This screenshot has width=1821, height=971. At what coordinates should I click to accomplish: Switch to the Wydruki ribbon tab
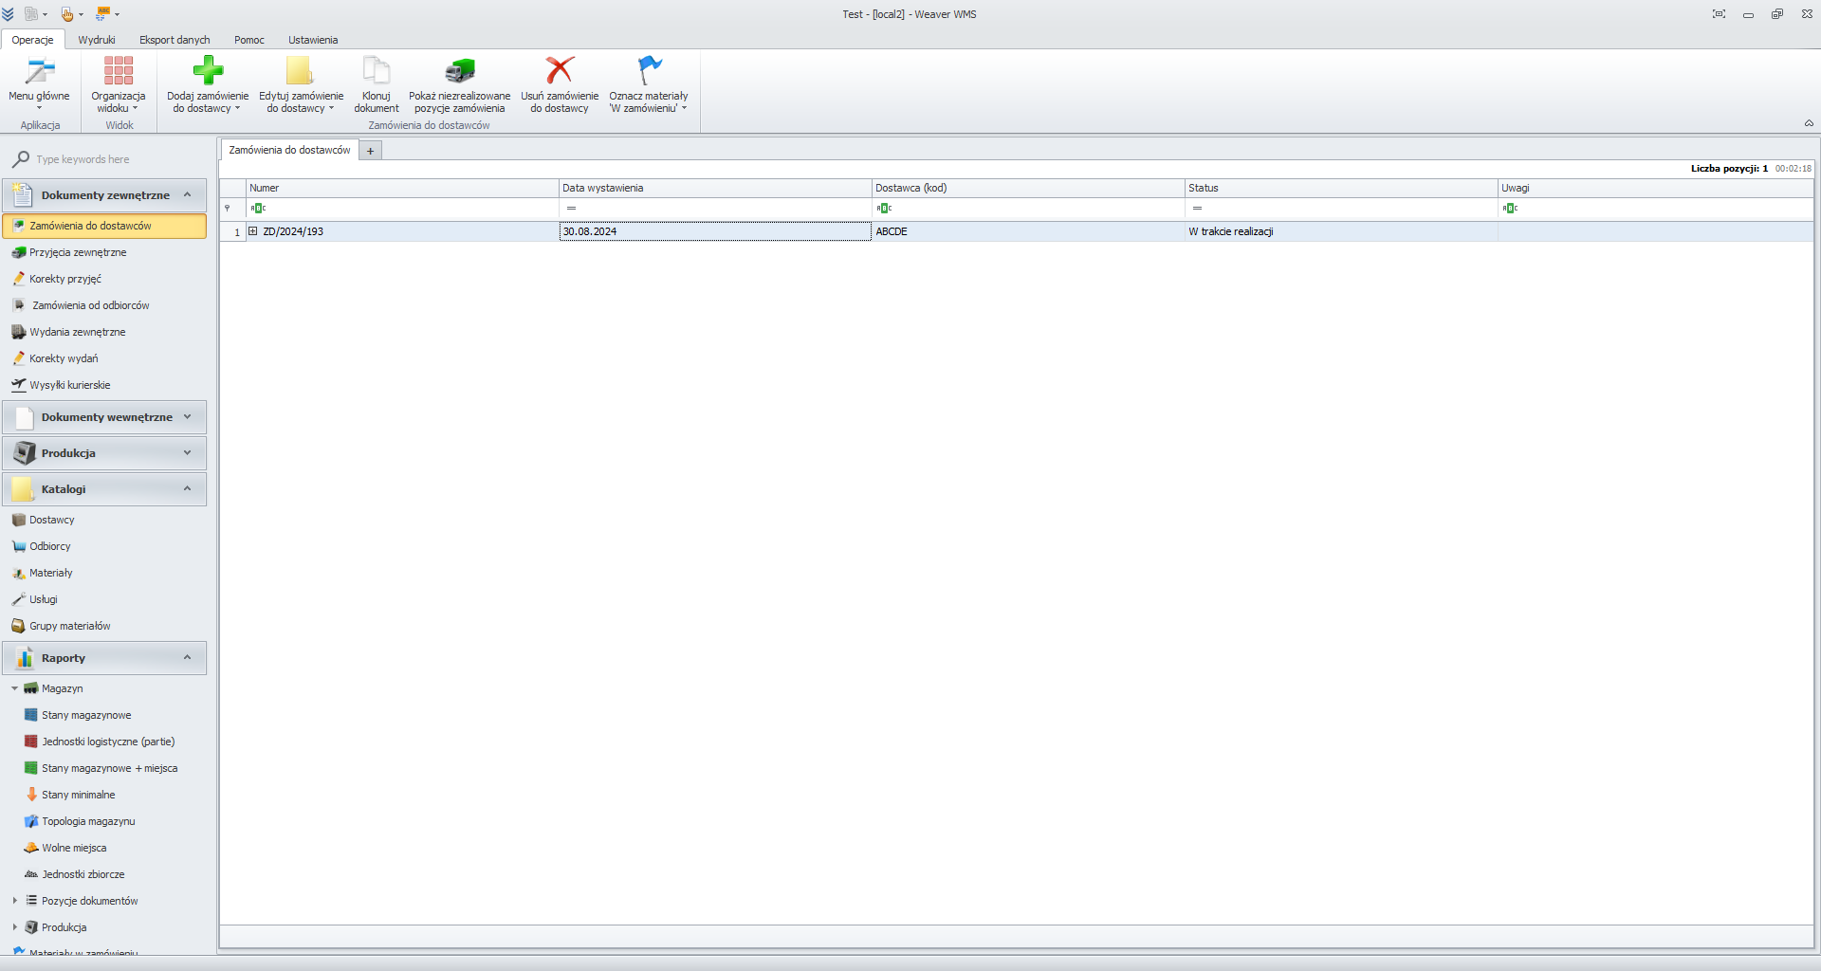(x=97, y=40)
